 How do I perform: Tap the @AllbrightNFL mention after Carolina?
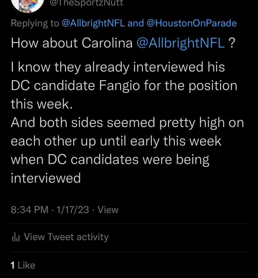click(x=181, y=43)
